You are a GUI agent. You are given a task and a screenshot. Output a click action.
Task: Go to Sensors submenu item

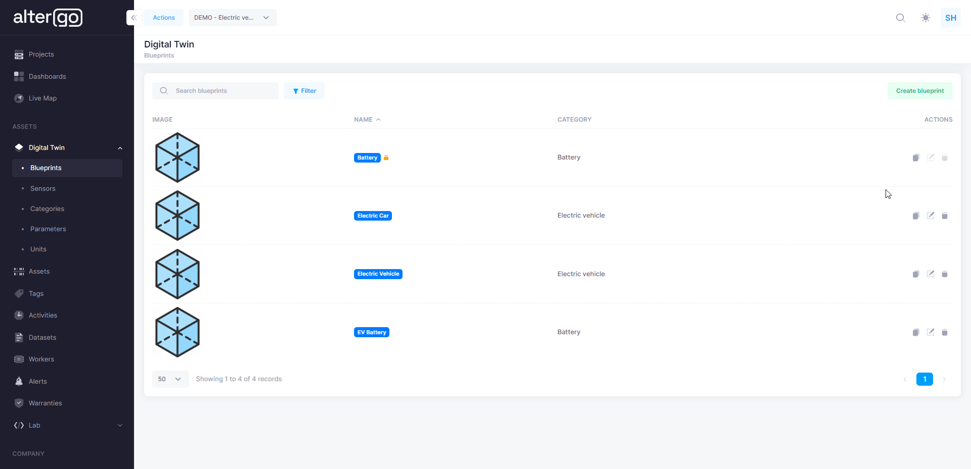click(x=43, y=189)
